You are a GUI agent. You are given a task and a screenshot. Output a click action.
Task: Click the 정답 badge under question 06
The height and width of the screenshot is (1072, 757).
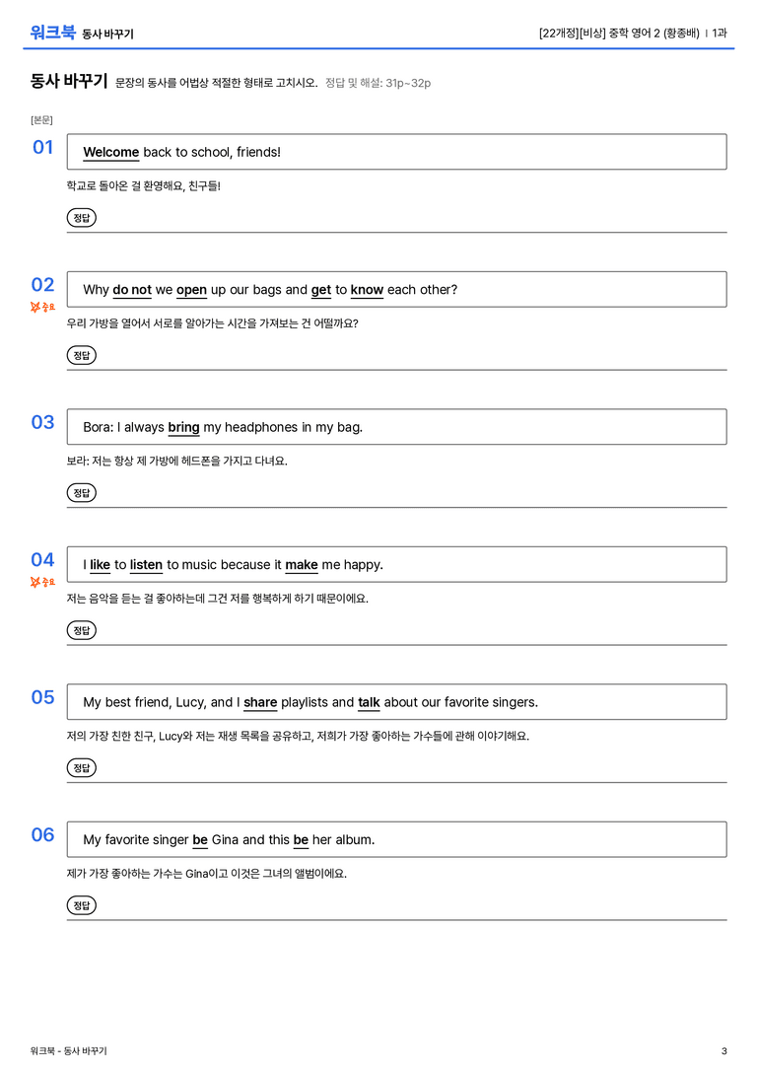81,904
